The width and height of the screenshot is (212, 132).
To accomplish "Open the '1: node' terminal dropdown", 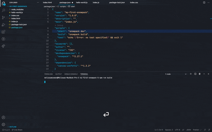I will [176, 74].
